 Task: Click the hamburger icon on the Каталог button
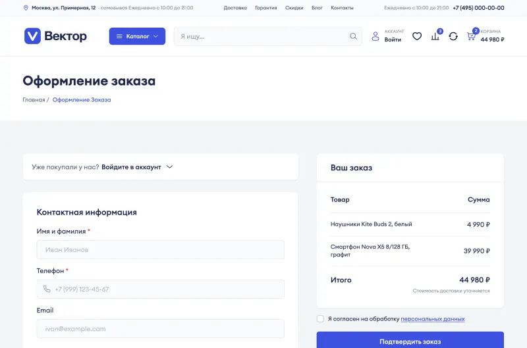119,36
